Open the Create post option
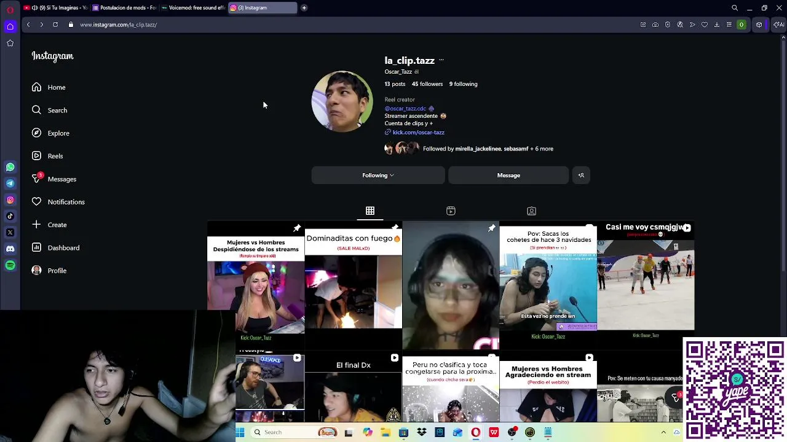Screen dimensions: 787x442 (49, 225)
